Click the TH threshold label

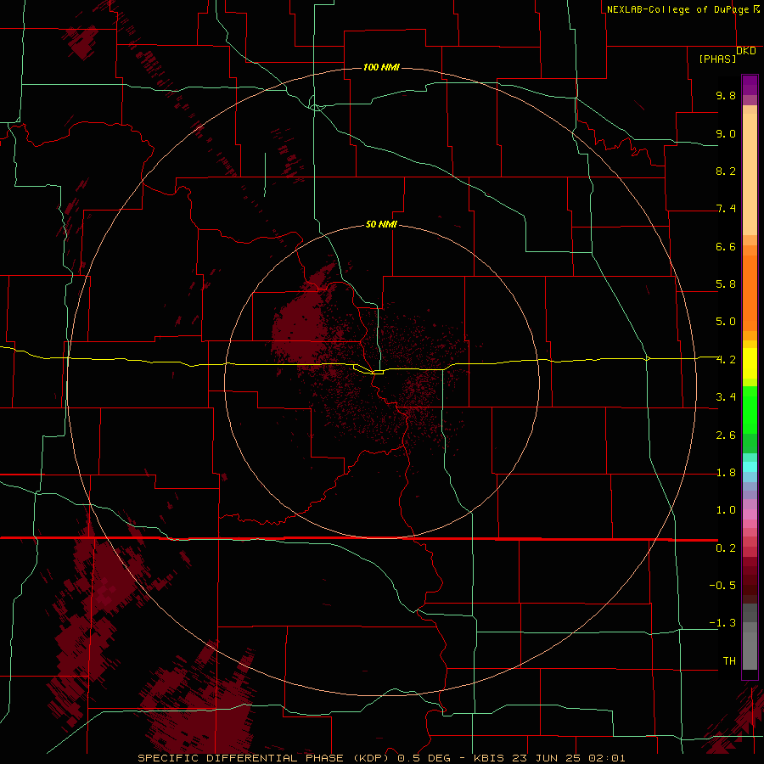pos(729,661)
